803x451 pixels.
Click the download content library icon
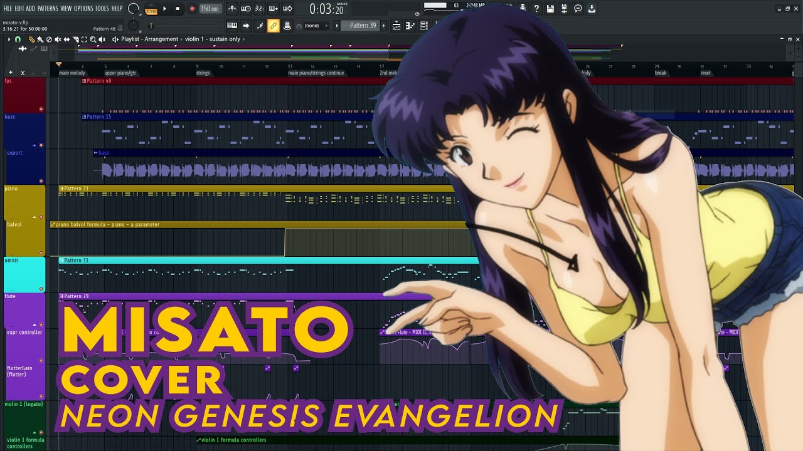pos(592,9)
